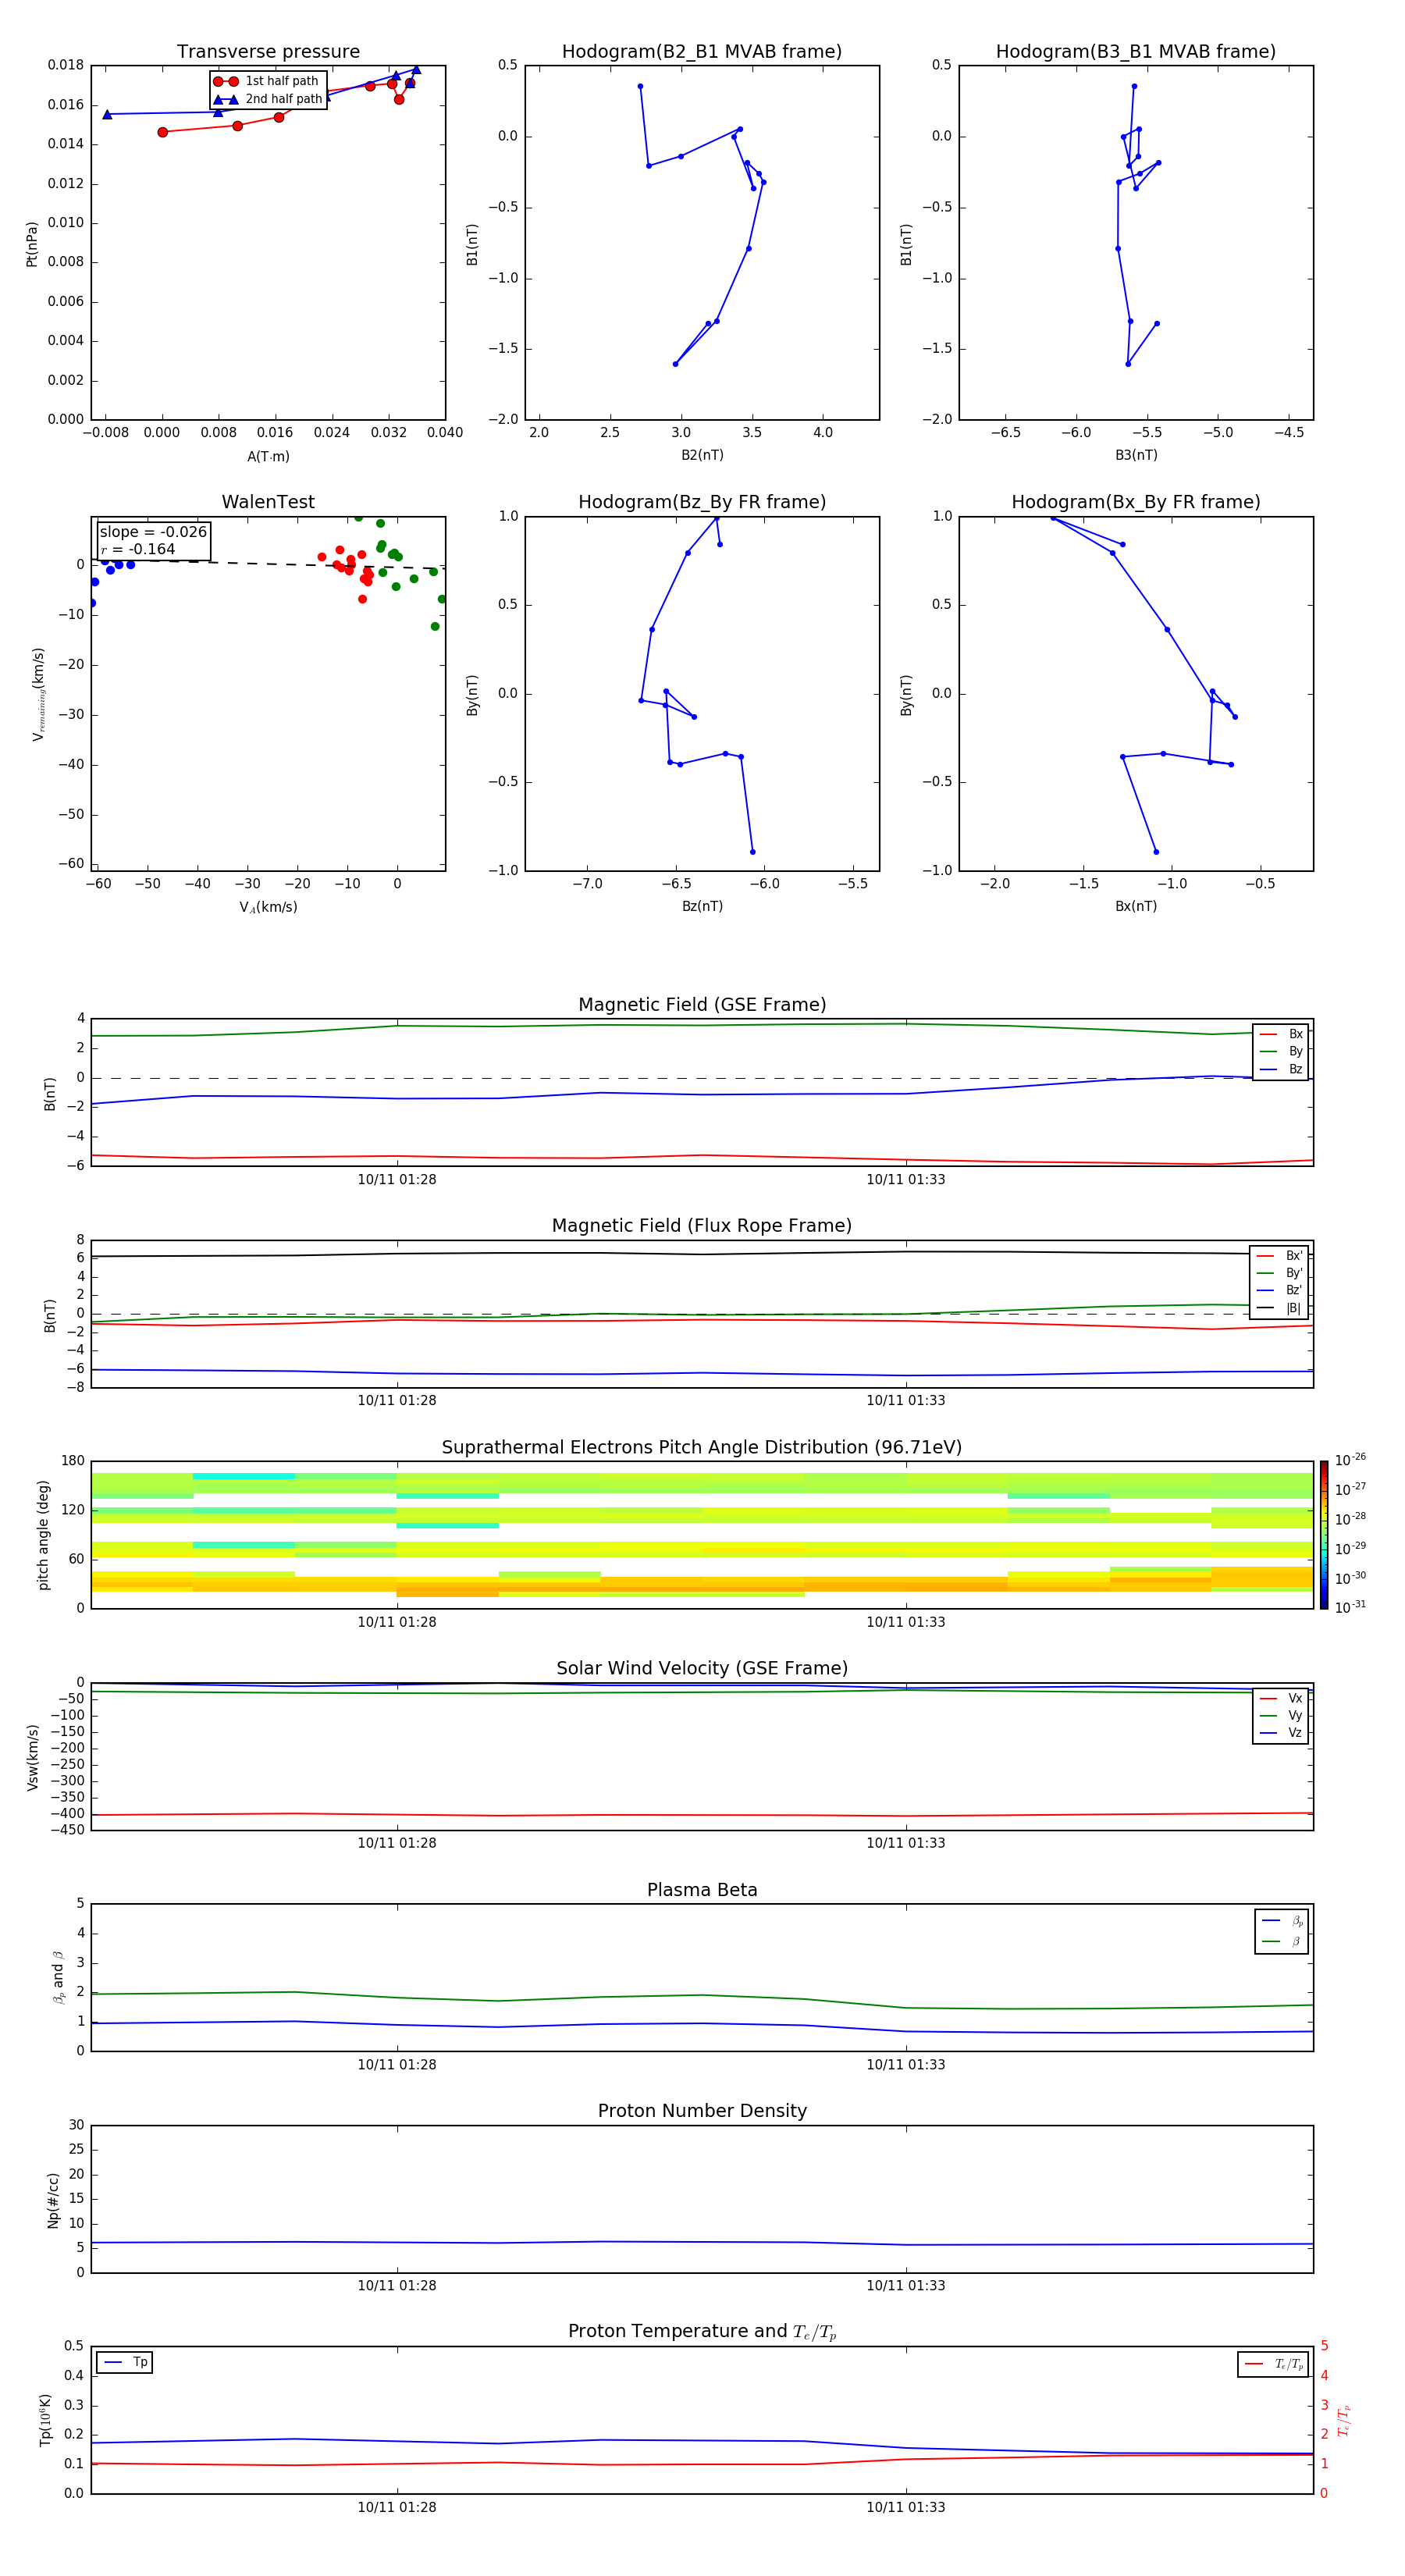Click the 'slope = -0.026' annotation
Screen dimensions: 1405x2576
pyautogui.click(x=153, y=532)
